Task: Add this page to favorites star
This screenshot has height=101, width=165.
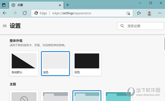Action: coord(128,13)
